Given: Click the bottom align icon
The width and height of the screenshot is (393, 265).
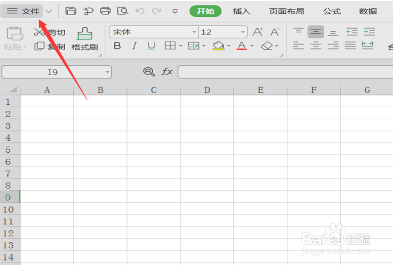Looking at the screenshot, I should pos(333,32).
